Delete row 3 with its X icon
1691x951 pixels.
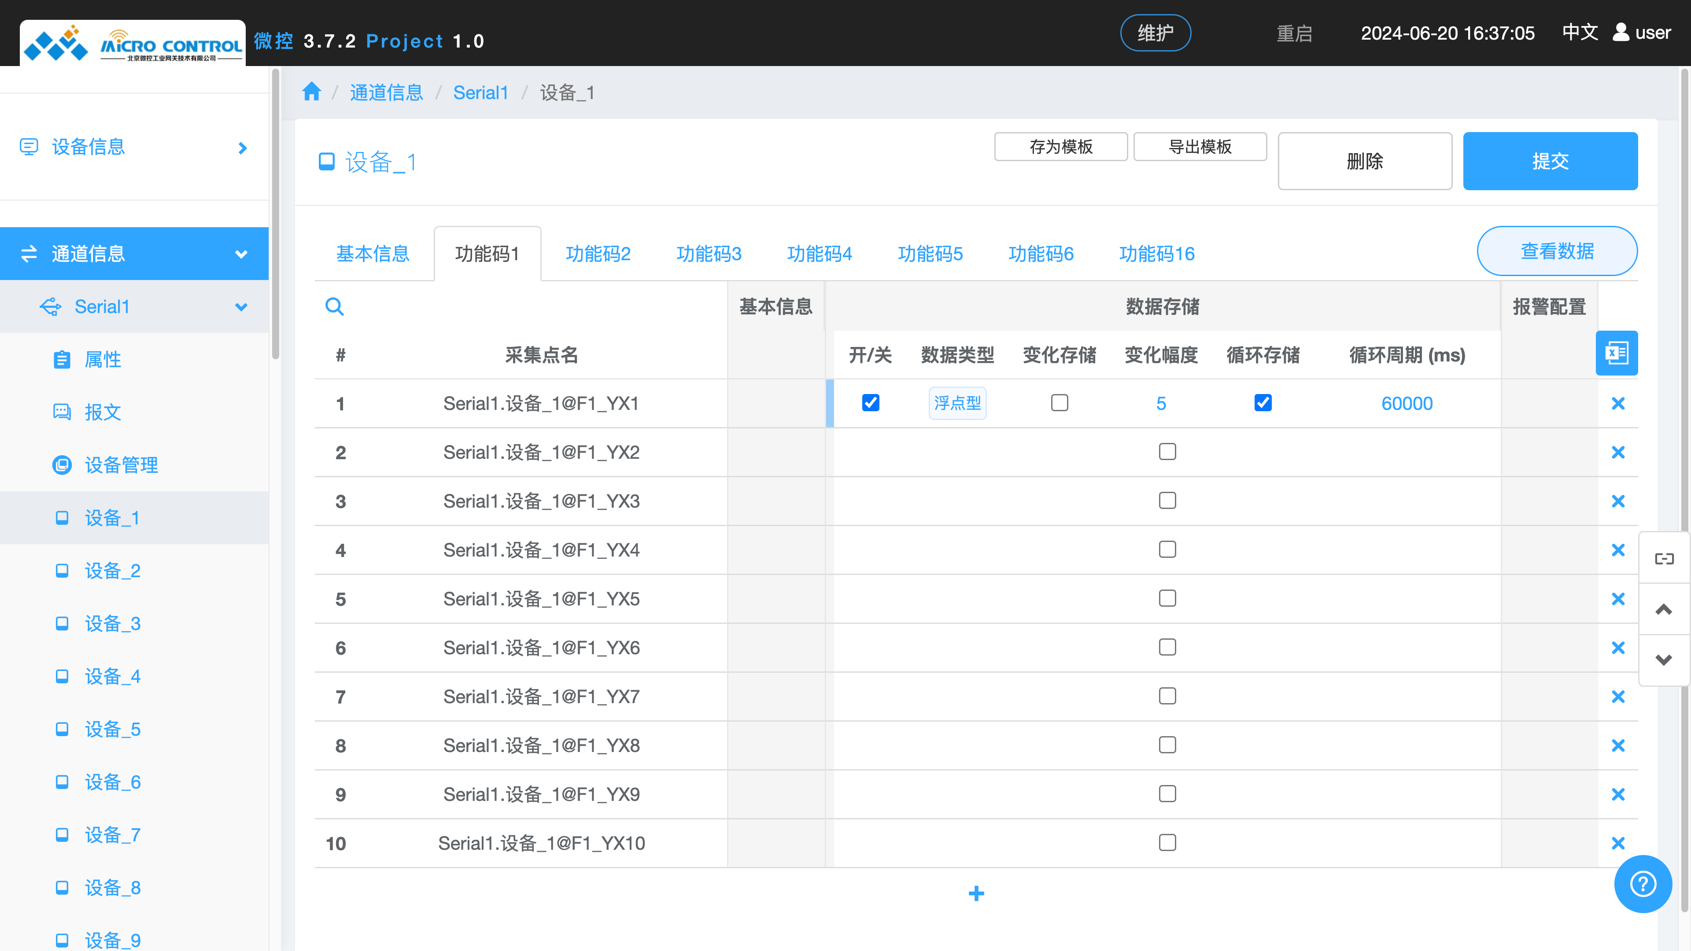point(1617,501)
